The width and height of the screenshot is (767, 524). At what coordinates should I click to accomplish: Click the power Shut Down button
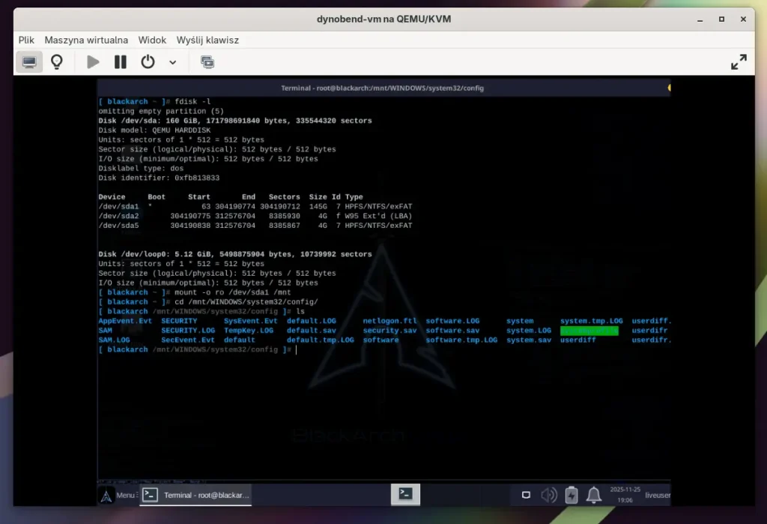click(x=148, y=62)
